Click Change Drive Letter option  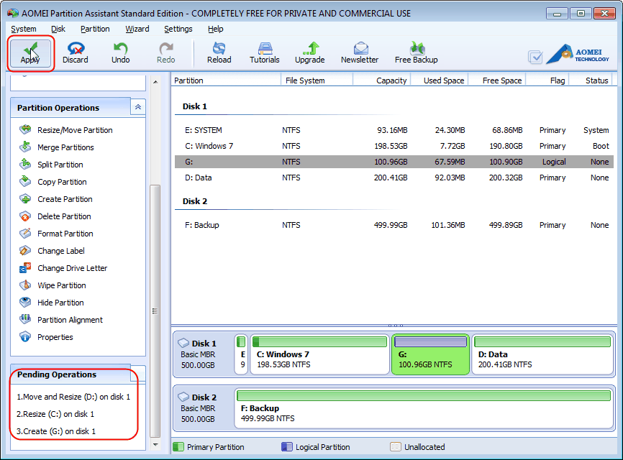point(72,268)
